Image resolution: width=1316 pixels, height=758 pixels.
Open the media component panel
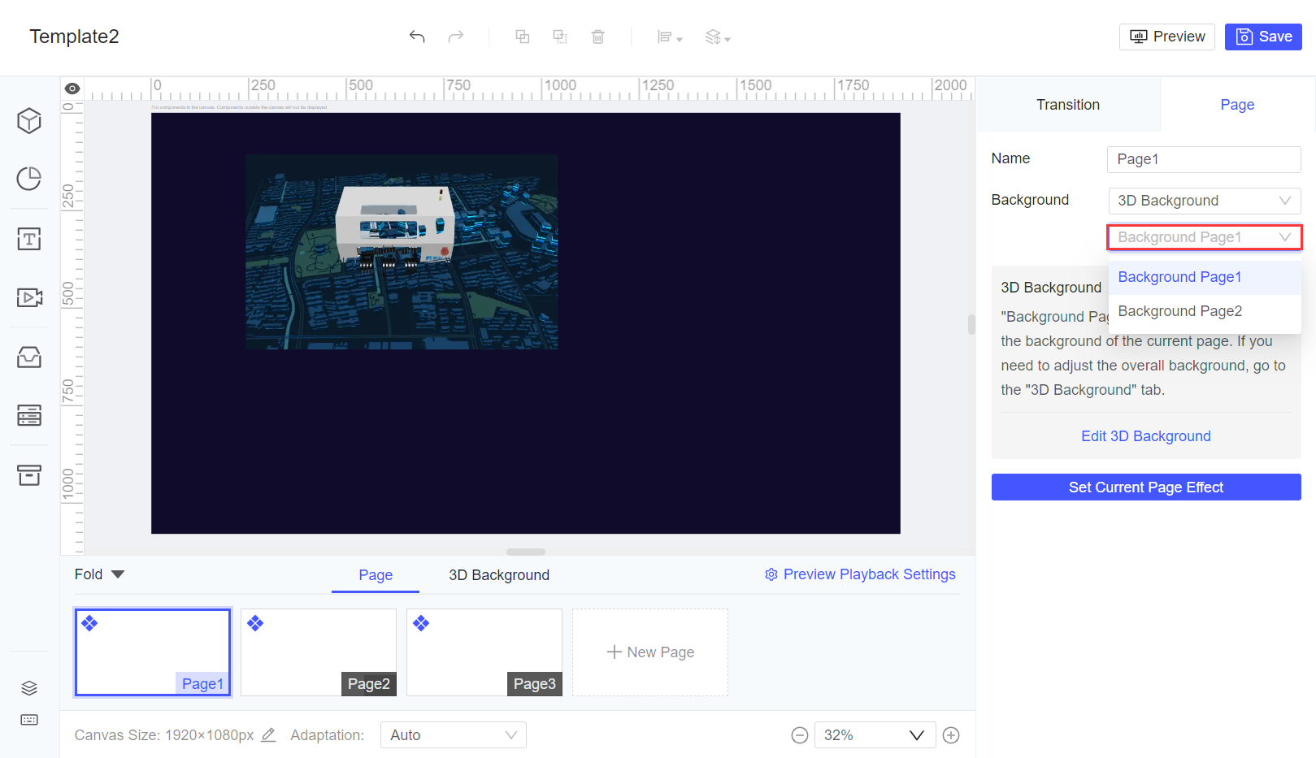(x=28, y=297)
